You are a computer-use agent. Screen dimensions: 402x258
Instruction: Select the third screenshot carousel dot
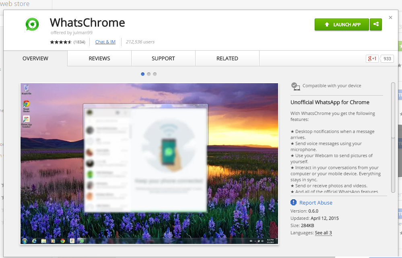click(155, 74)
